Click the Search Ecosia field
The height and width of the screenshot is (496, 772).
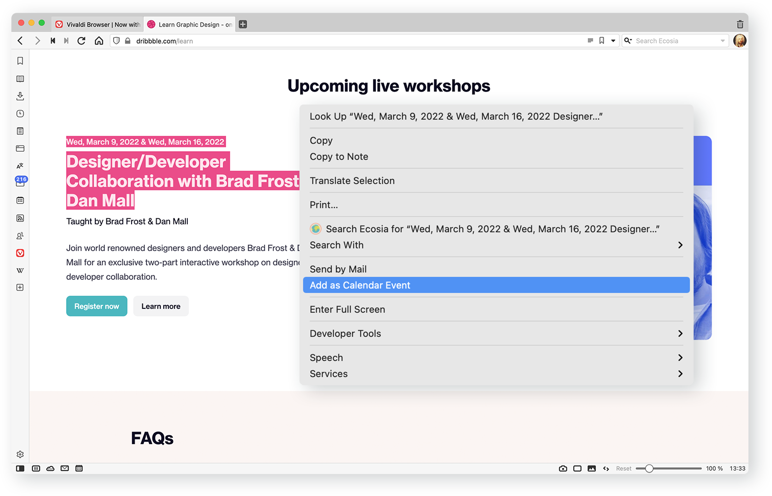[676, 41]
